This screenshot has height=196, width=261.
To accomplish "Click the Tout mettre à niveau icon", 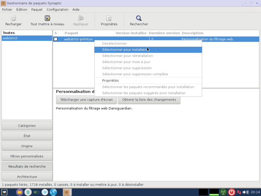I will pyautogui.click(x=47, y=18).
